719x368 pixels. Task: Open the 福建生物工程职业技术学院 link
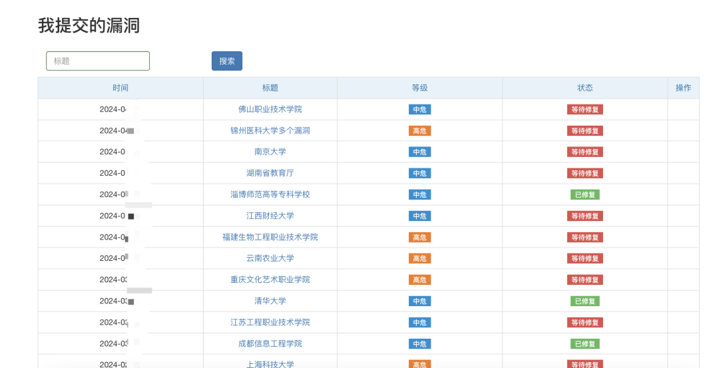coord(270,237)
